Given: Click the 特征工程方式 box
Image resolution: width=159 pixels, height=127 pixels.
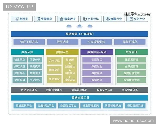Looking at the screenshot, I should click(29, 42).
